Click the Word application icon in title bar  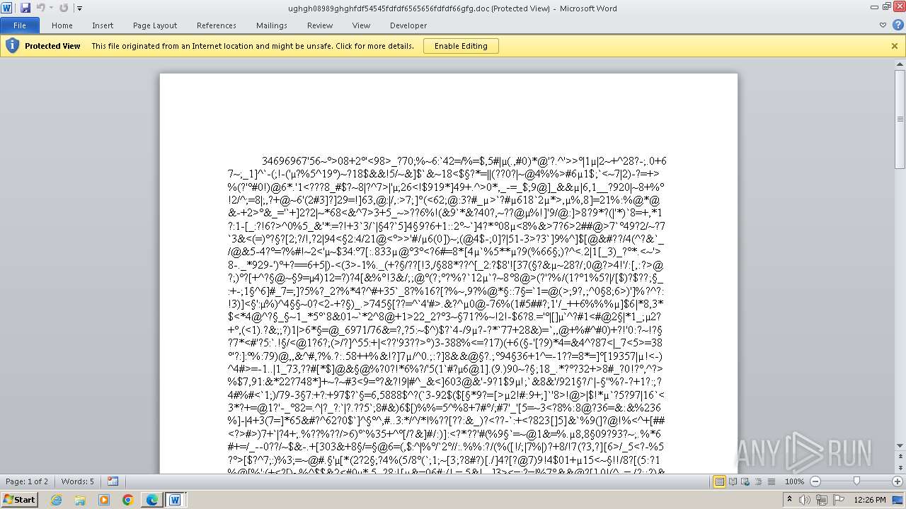point(6,8)
